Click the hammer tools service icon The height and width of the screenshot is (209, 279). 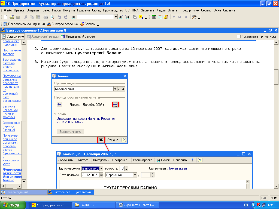194,17
